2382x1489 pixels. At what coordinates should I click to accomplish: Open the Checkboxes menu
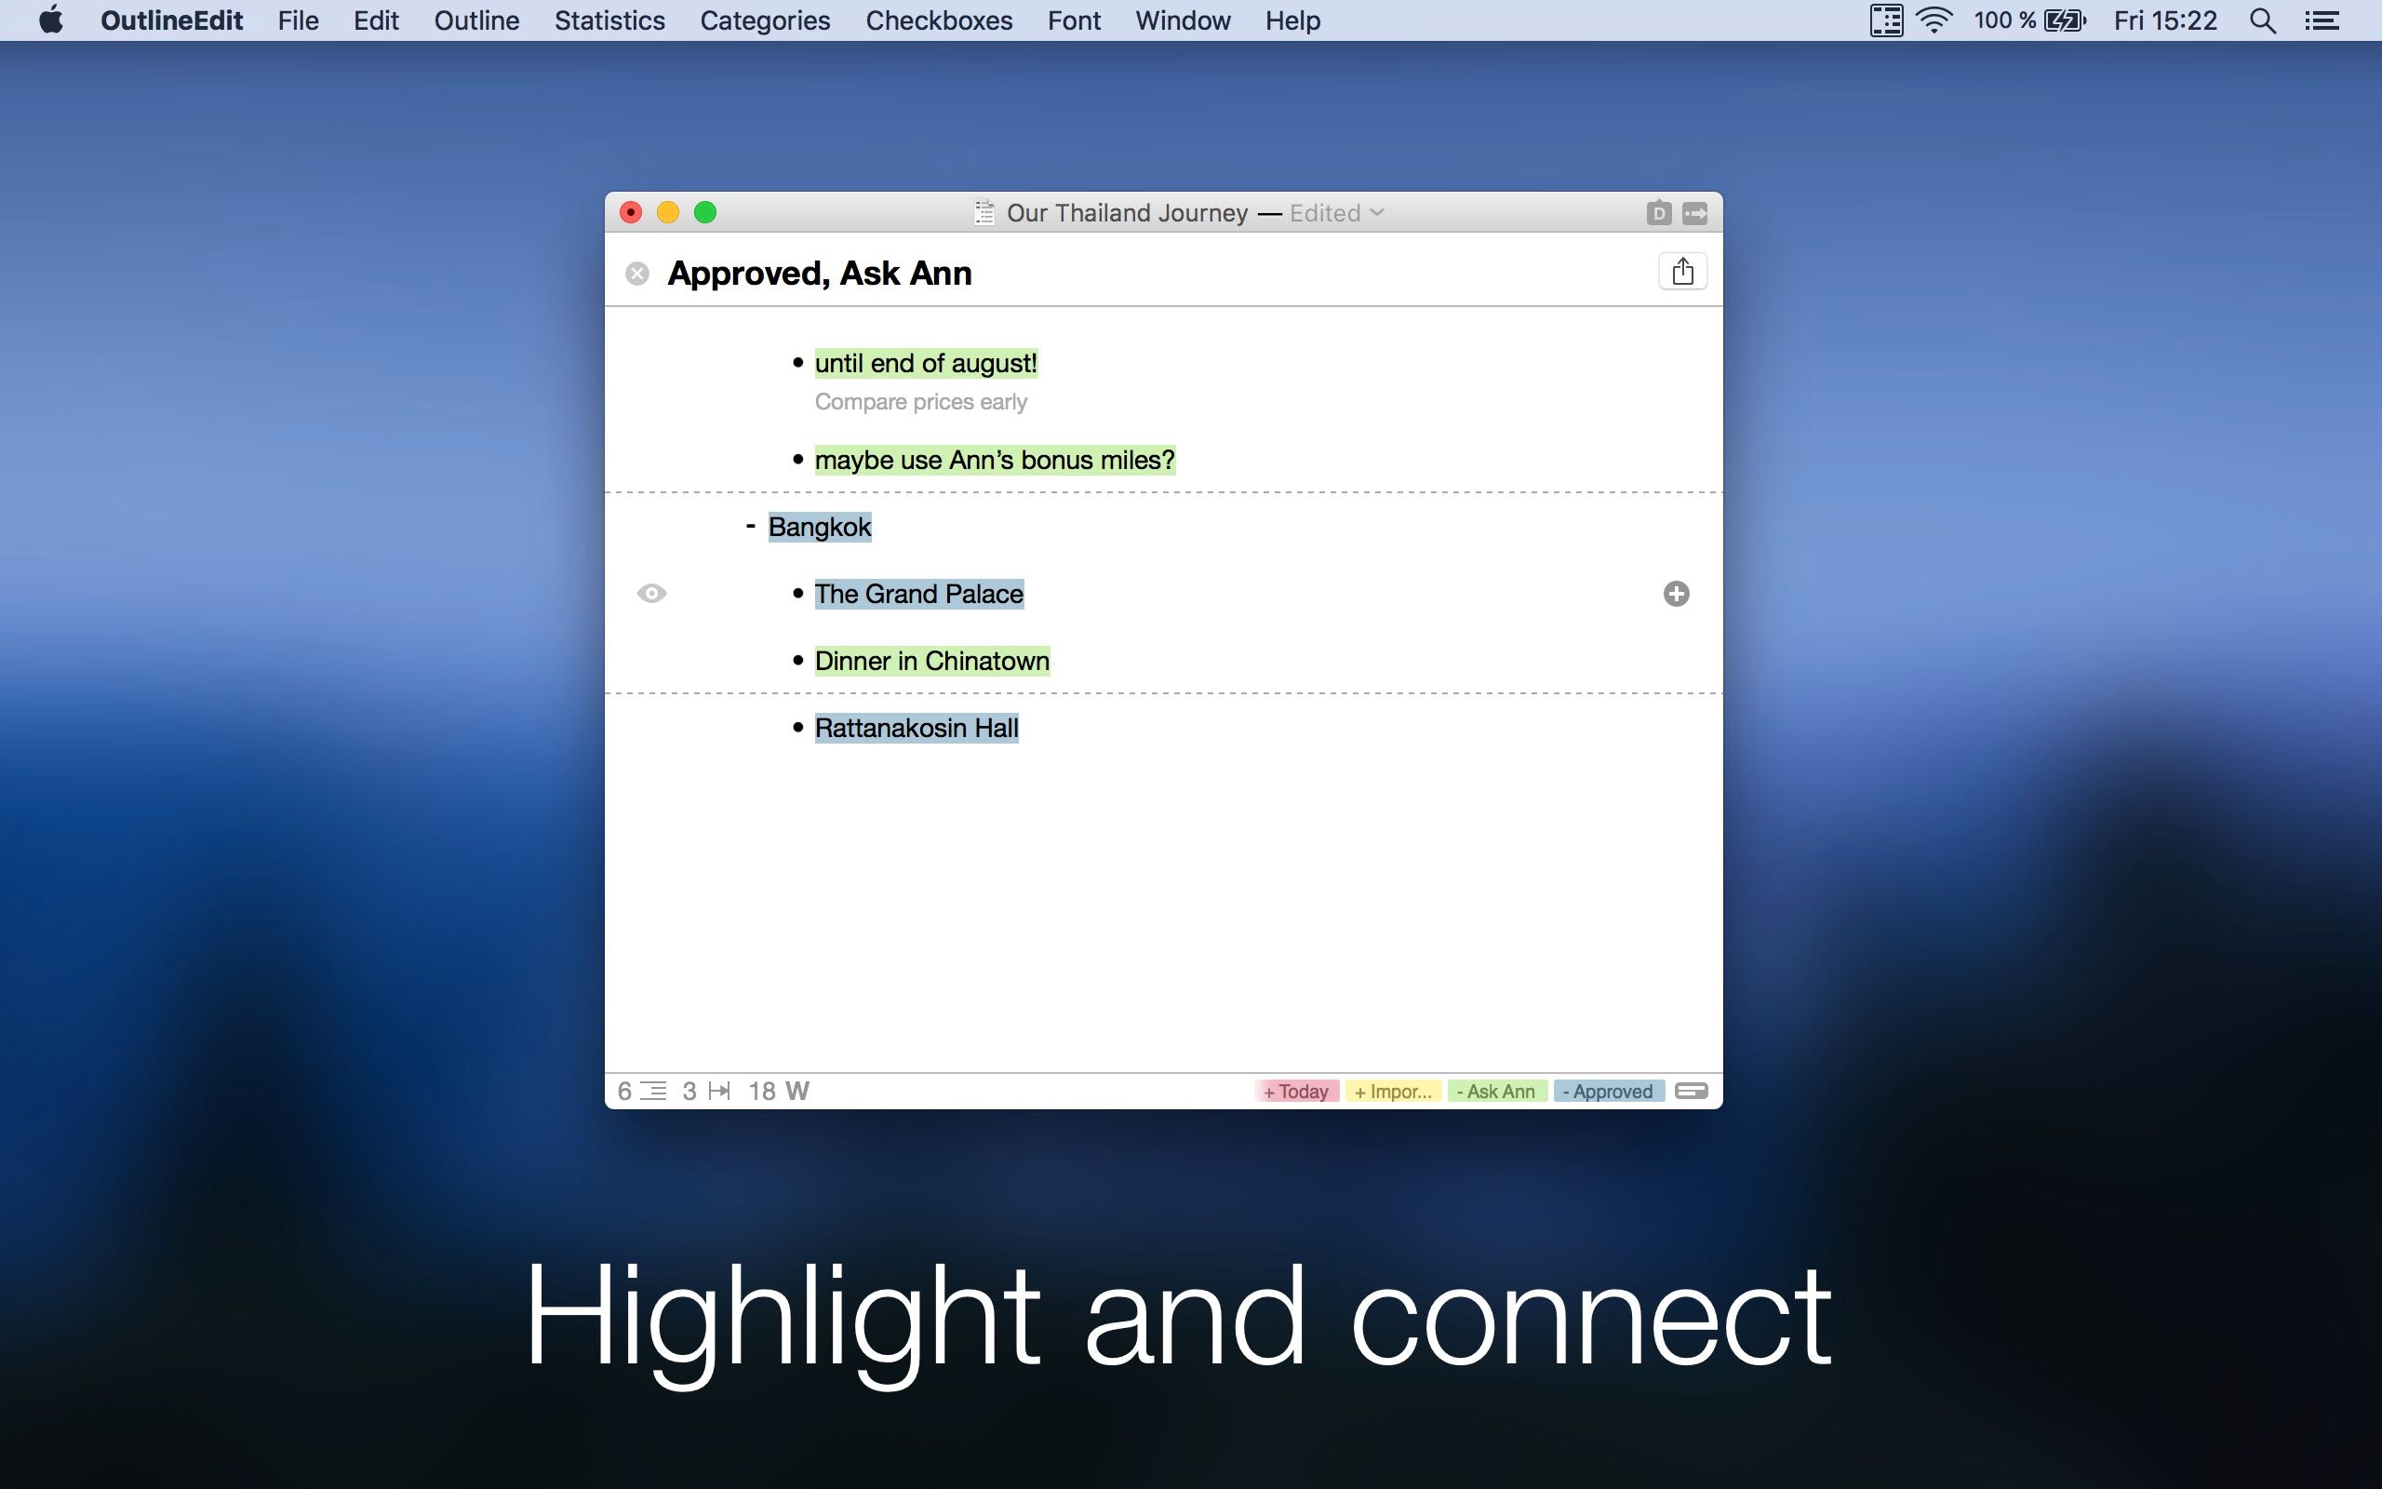pos(938,20)
